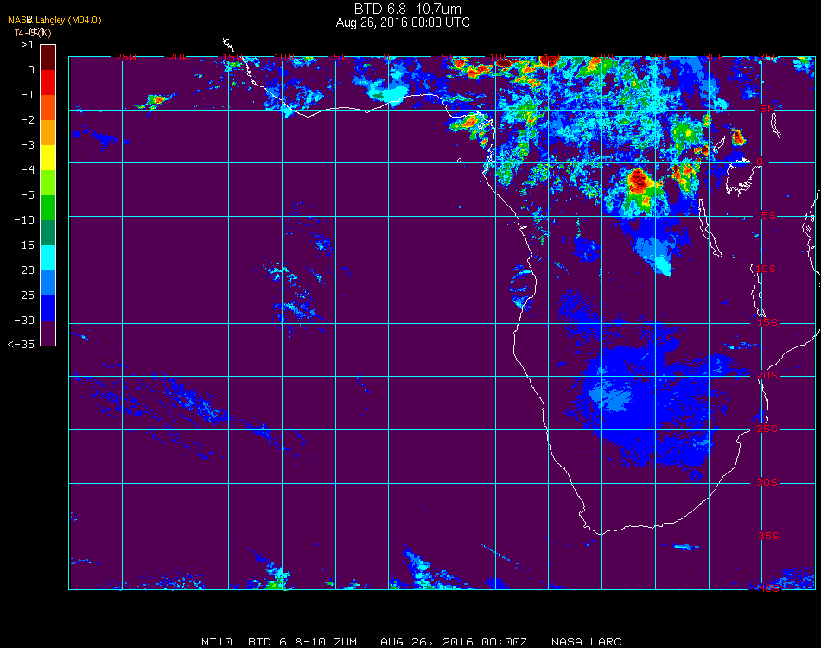Click the dark red swatch atop the color scale
Image resolution: width=821 pixels, height=648 pixels.
(x=48, y=57)
